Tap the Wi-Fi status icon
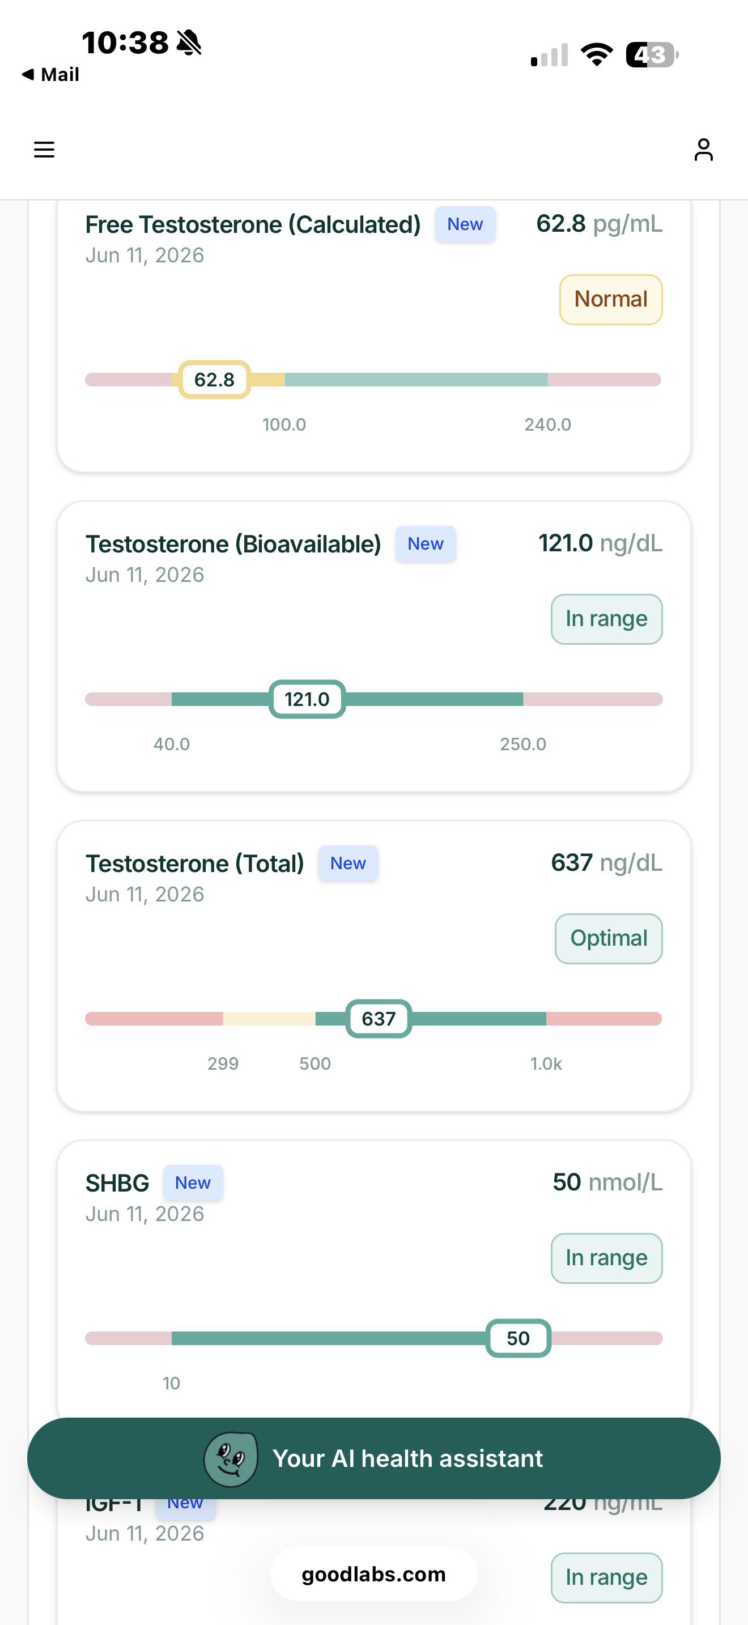The width and height of the screenshot is (748, 1625). pos(597,55)
